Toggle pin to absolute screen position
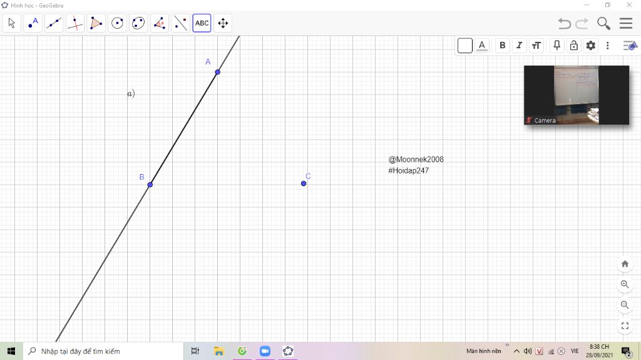Screen dimensions: 641x360 tap(556, 46)
